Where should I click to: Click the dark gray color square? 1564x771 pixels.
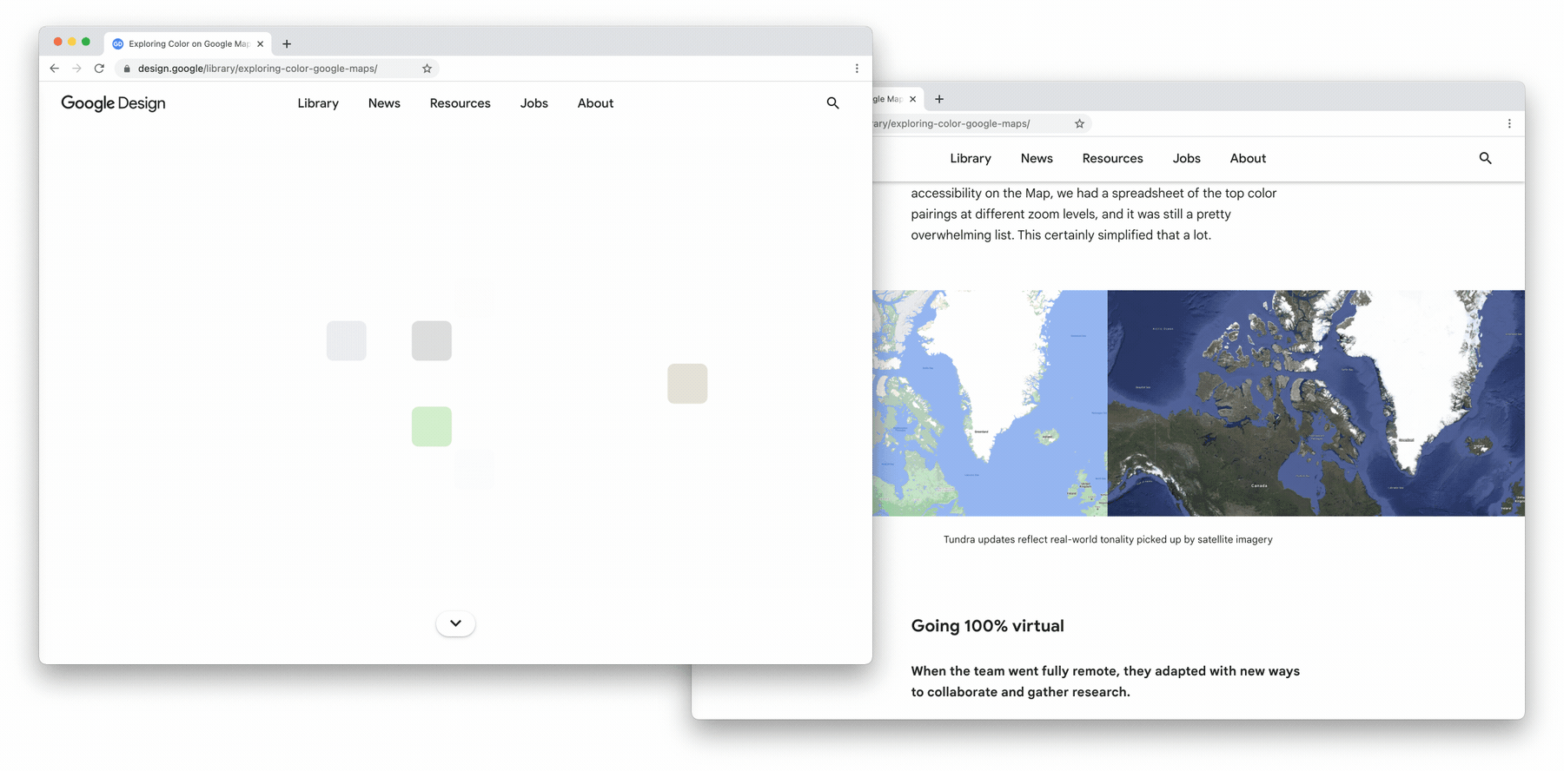[x=432, y=340]
